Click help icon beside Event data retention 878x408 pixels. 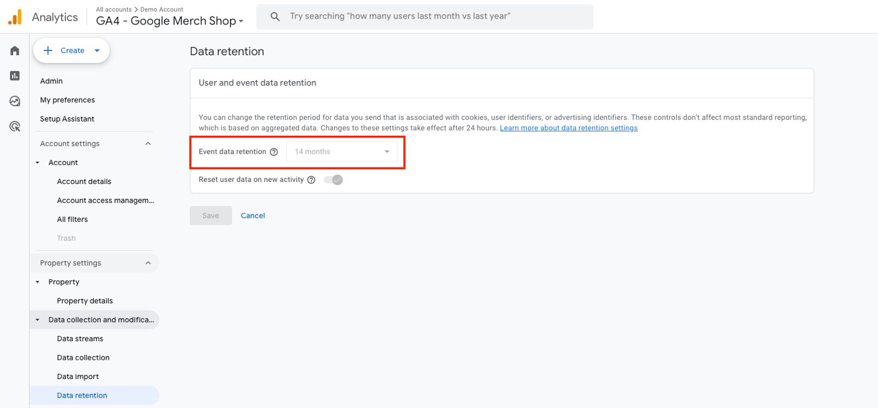[274, 152]
